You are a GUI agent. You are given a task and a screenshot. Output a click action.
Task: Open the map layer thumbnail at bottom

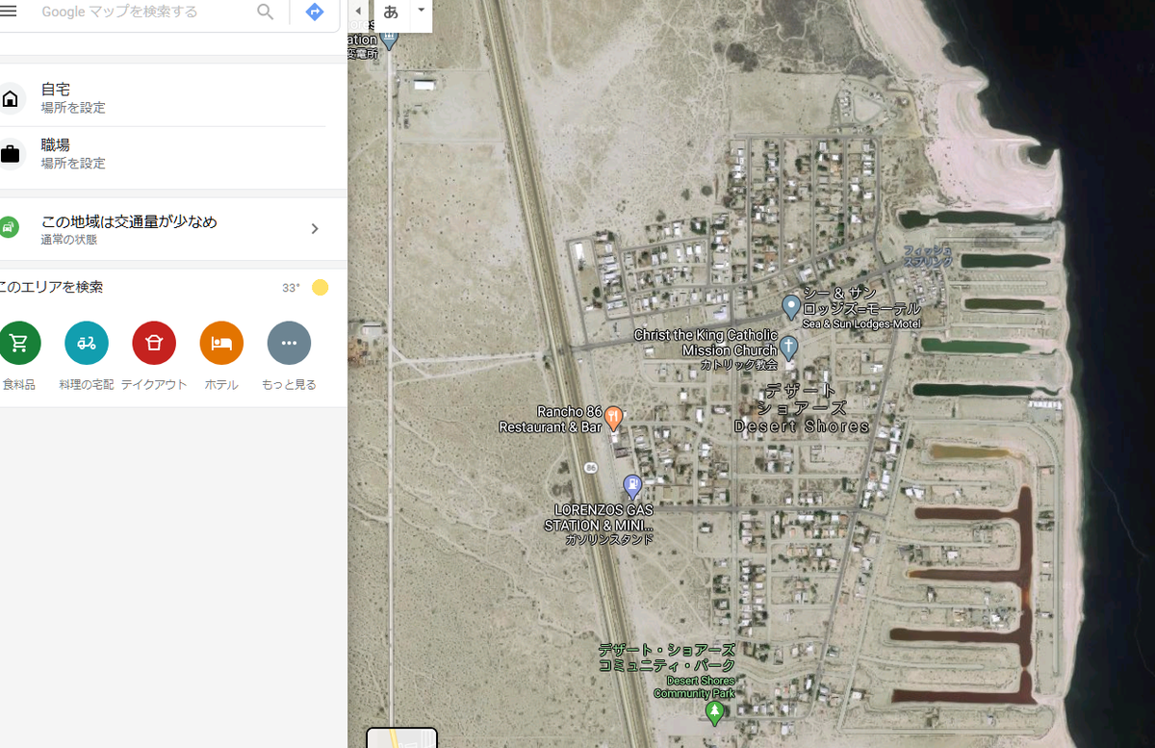coord(401,738)
